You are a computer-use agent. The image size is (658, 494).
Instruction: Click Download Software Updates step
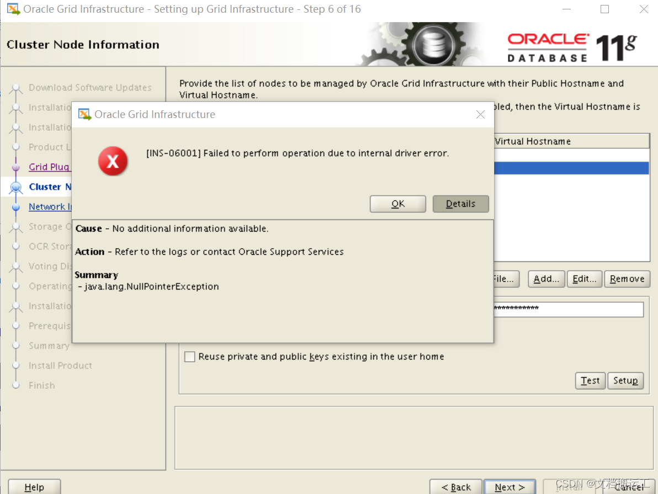pos(90,88)
